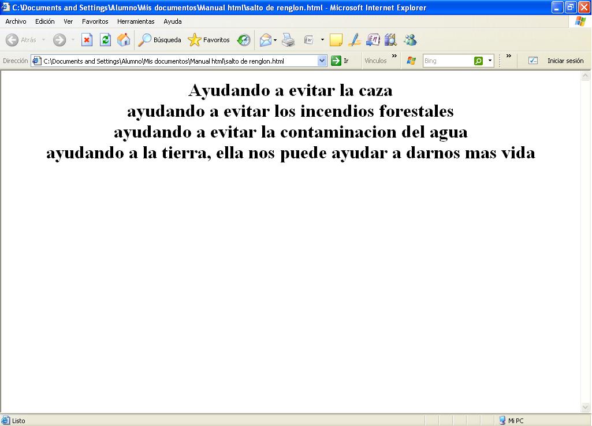Image resolution: width=592 pixels, height=426 pixels.
Task: Open Windows Messenger from the toolbar
Action: pyautogui.click(x=411, y=40)
